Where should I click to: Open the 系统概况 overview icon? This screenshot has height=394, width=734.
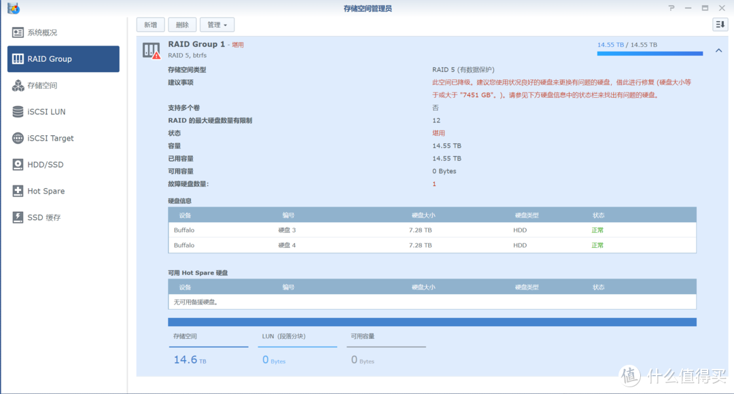(18, 33)
